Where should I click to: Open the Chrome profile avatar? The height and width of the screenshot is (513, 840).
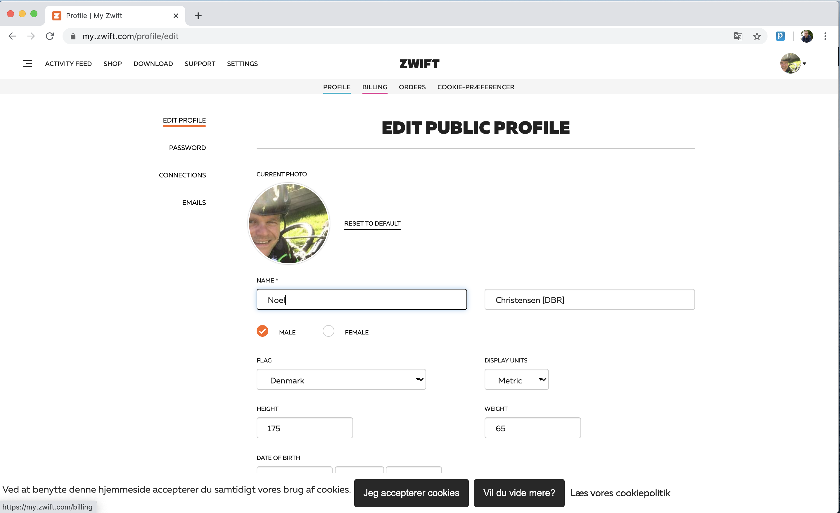[x=807, y=36]
